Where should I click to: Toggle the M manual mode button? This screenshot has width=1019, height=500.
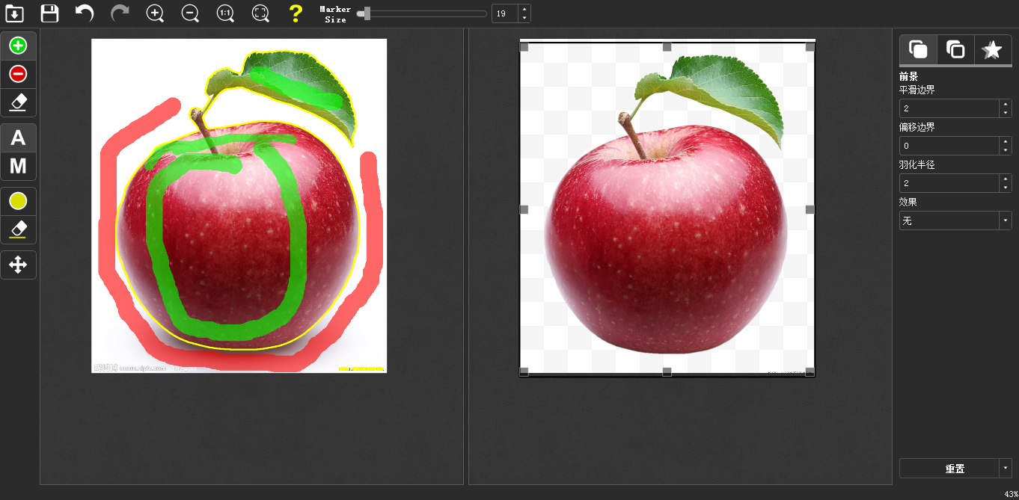tap(18, 166)
